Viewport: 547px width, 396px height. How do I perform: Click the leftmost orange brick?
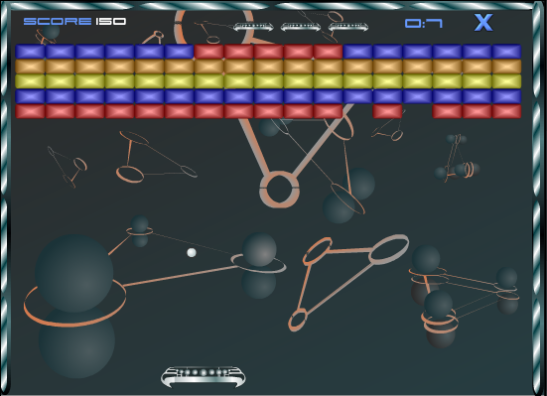click(31, 66)
